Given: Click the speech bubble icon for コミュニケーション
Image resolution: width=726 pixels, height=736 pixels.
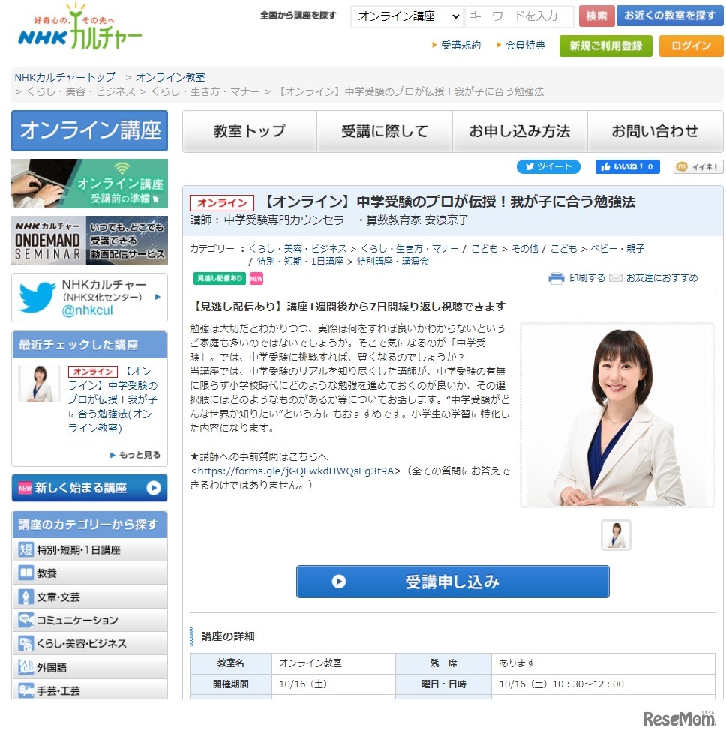Looking at the screenshot, I should (26, 620).
